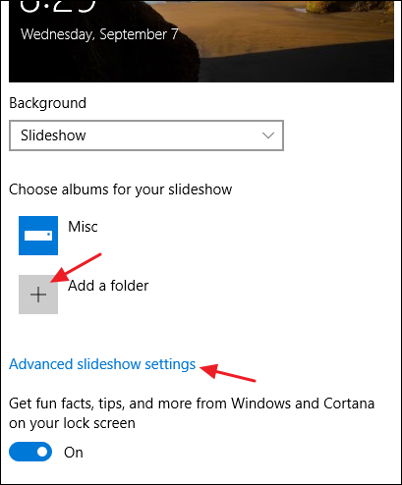The image size is (402, 485).
Task: Click the Wednesday, September 7 date text
Action: [99, 34]
